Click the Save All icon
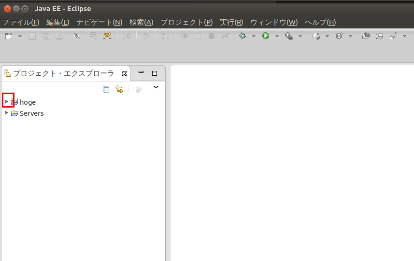Viewport: 414px width, 261px height. coord(46,36)
